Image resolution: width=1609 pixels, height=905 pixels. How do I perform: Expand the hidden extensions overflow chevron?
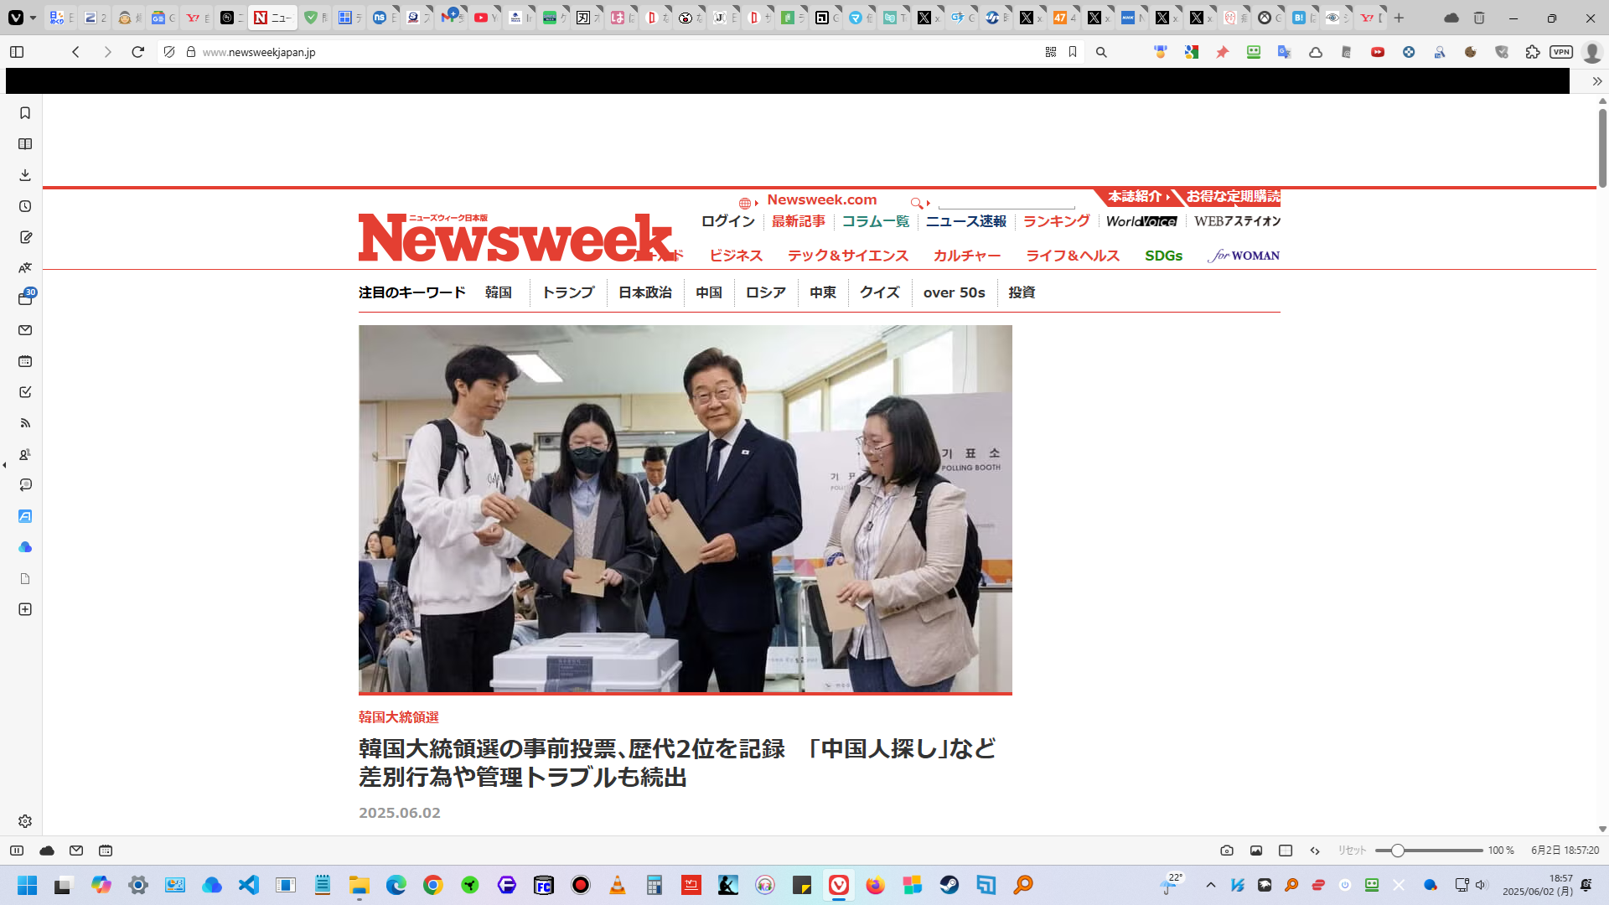tap(1597, 81)
